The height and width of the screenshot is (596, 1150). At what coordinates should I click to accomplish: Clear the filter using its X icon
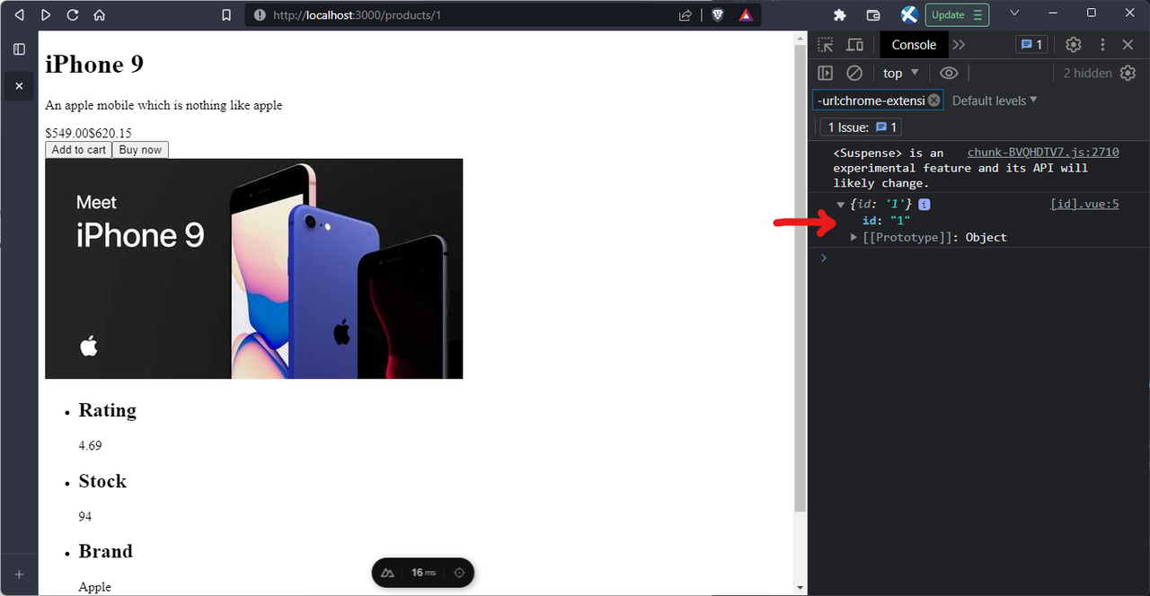[x=933, y=100]
